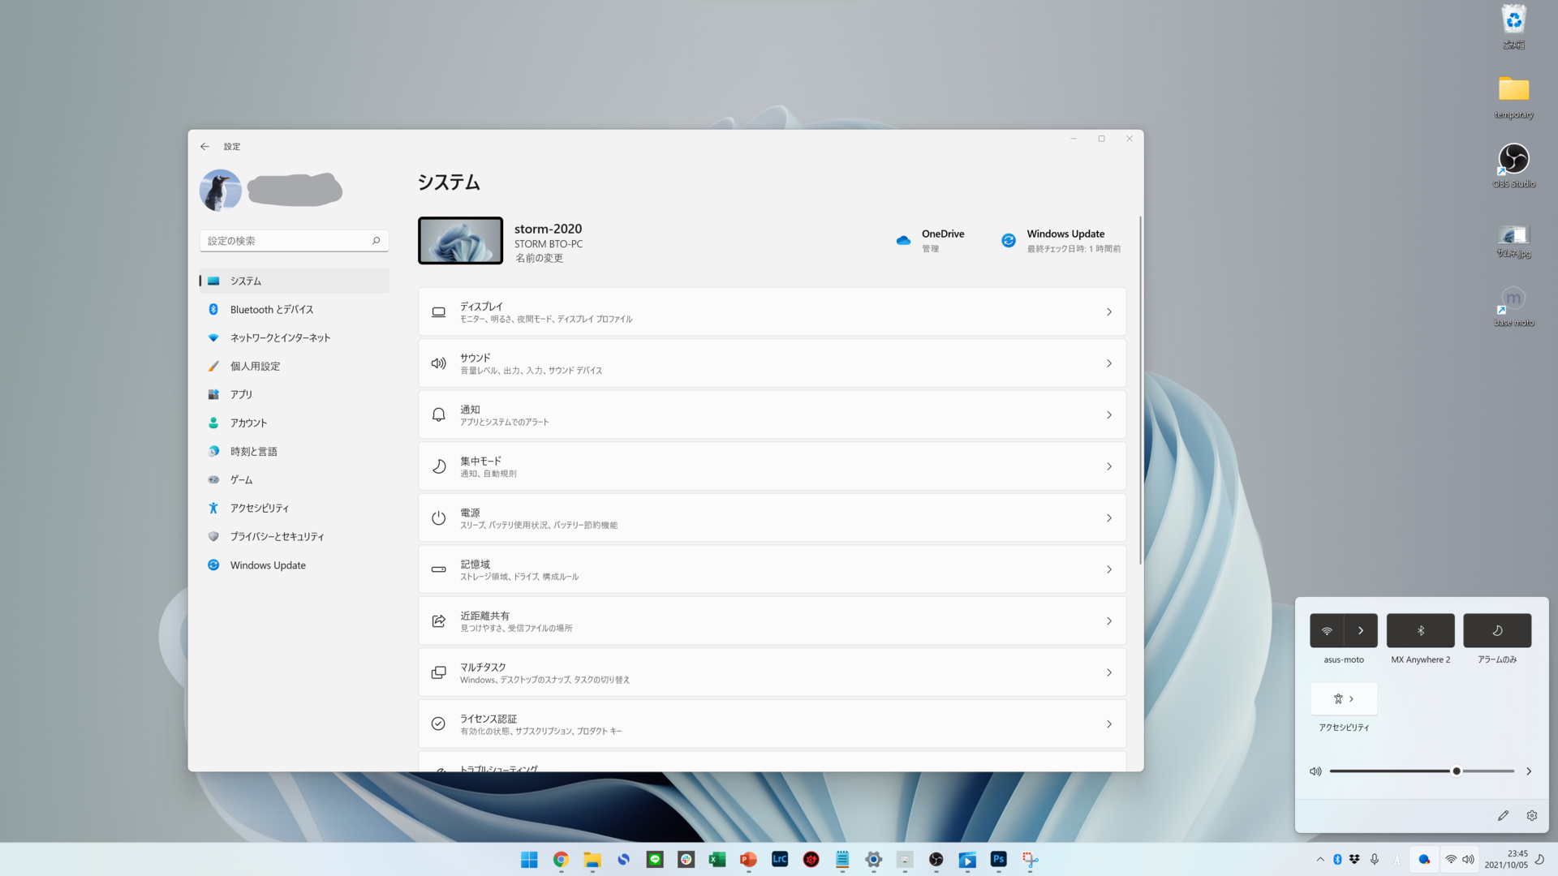
Task: Open the 集中モード settings row
Action: point(772,466)
